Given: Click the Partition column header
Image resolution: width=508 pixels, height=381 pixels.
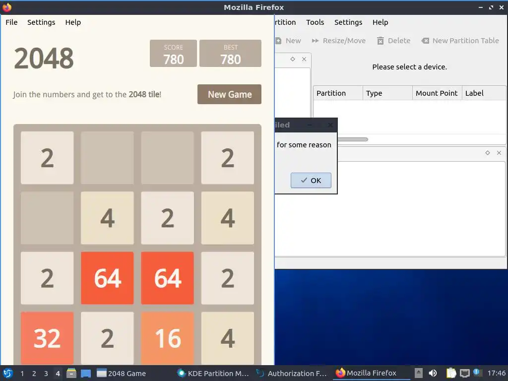Looking at the screenshot, I should click(x=338, y=93).
